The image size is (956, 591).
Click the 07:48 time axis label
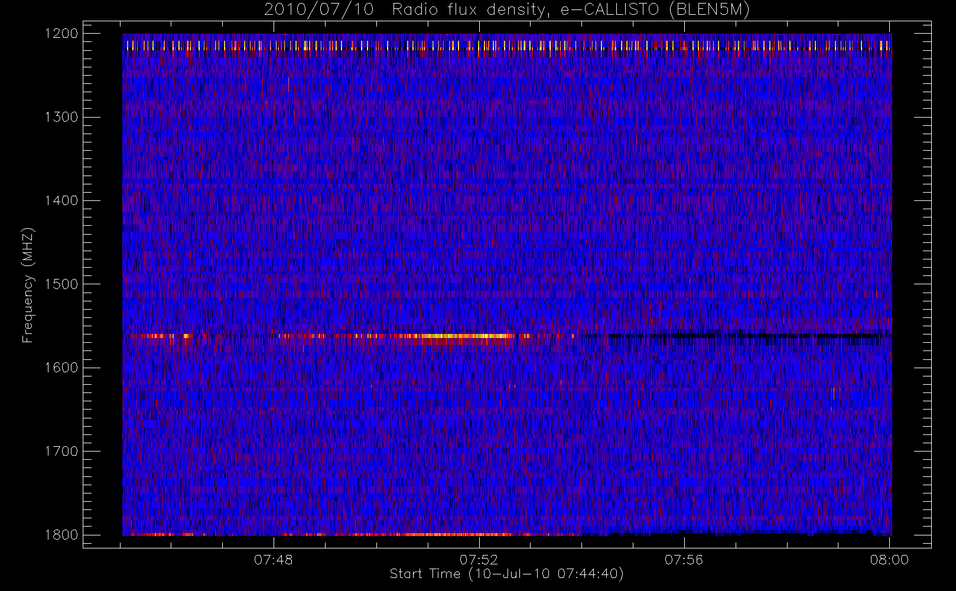coord(274,560)
